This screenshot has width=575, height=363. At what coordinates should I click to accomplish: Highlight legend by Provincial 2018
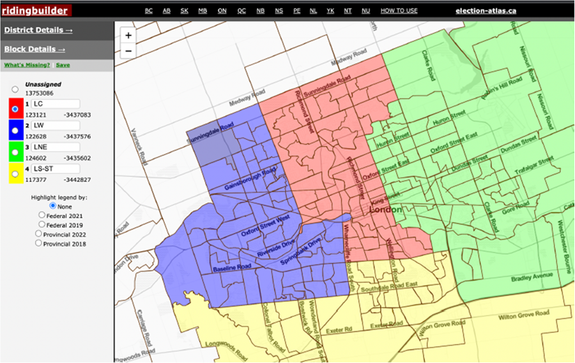(x=38, y=243)
